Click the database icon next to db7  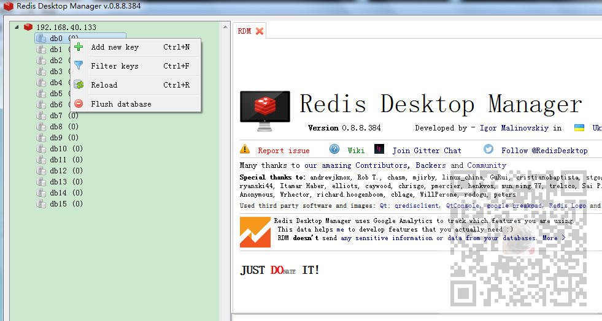click(x=41, y=115)
